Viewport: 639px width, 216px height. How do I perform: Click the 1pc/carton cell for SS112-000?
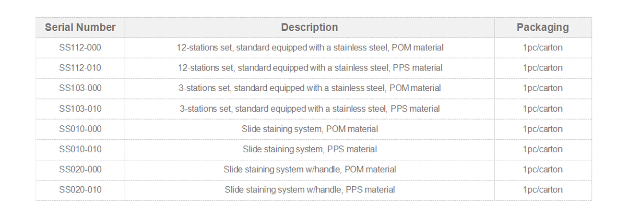coord(543,48)
